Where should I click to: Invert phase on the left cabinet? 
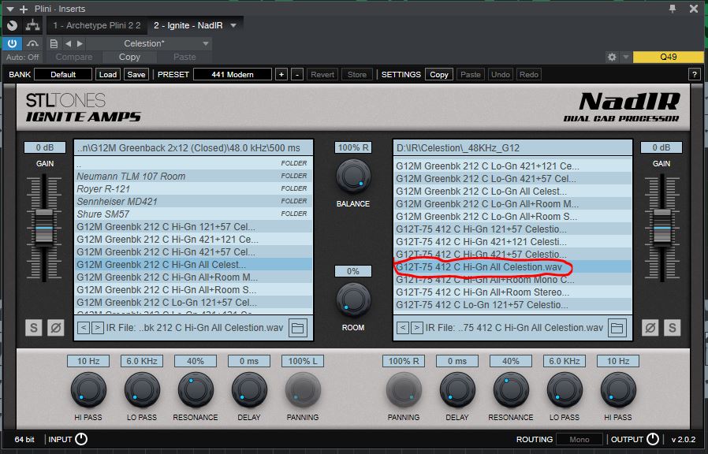click(55, 328)
